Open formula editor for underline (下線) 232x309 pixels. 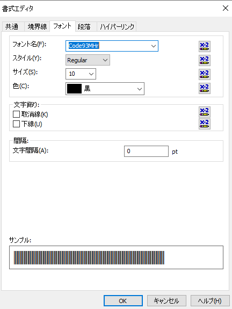205,124
